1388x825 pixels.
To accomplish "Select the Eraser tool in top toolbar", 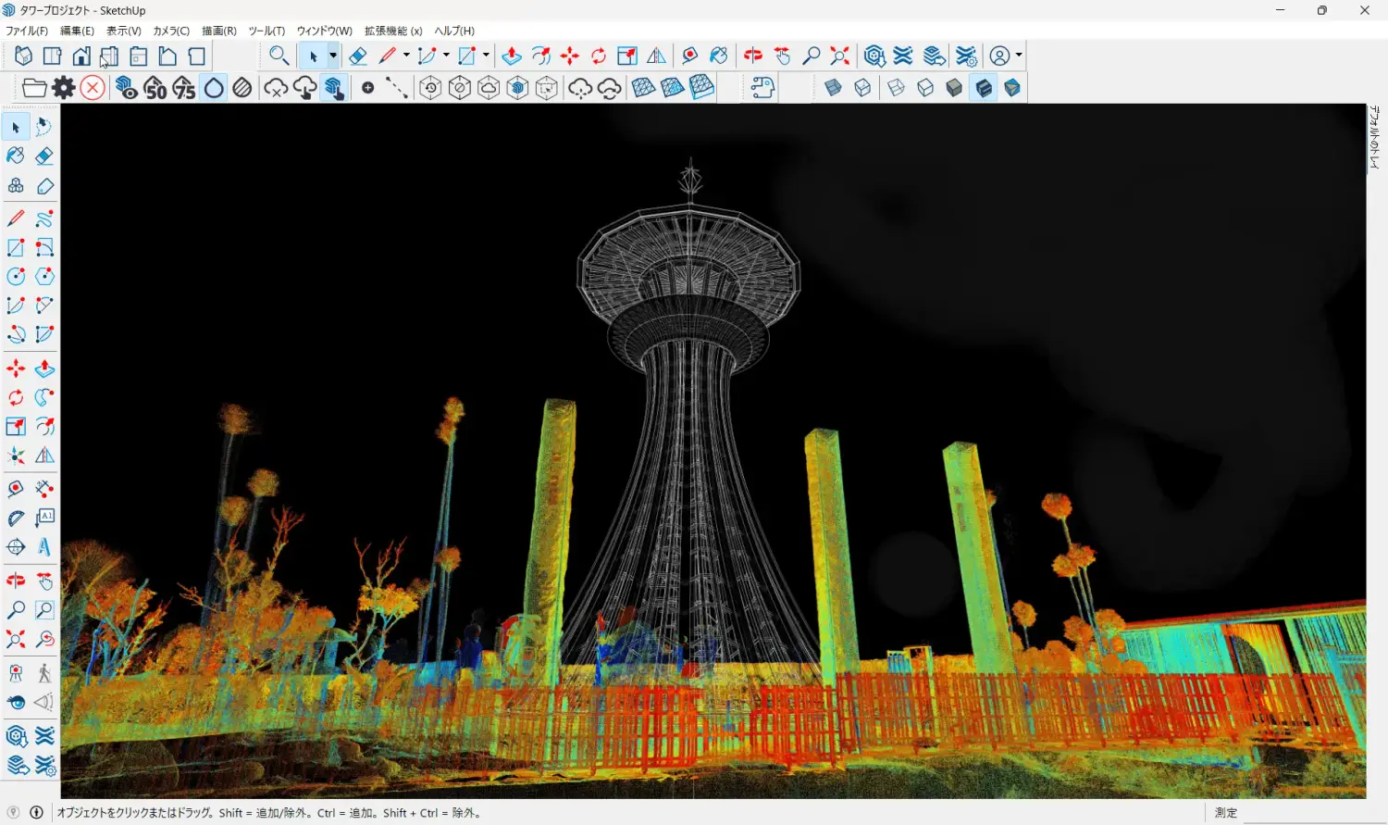I will (358, 56).
